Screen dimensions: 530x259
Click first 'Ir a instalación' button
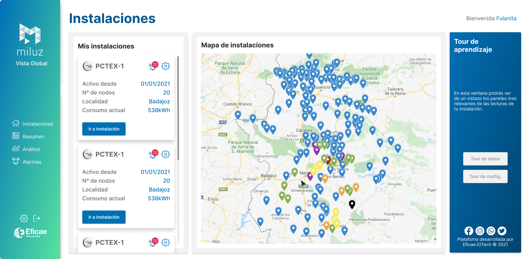pos(104,129)
